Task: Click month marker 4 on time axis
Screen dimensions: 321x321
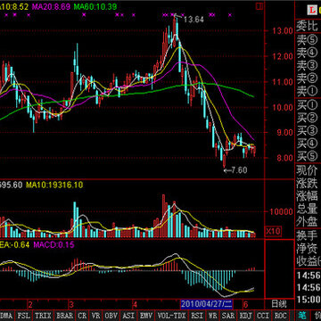Action: [135, 304]
